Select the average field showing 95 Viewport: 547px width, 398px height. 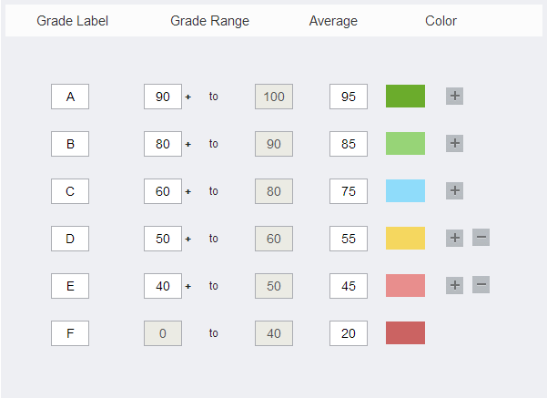coord(349,97)
